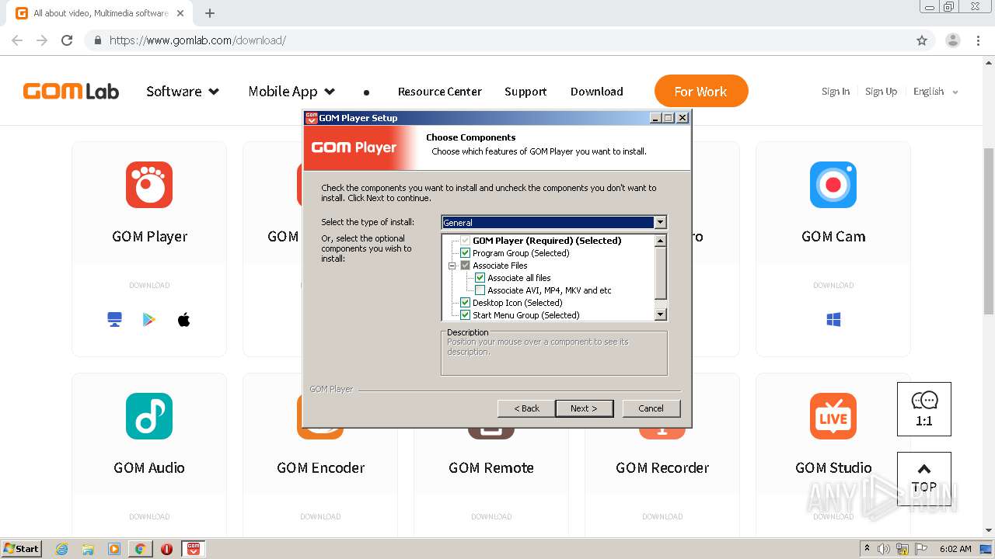The height and width of the screenshot is (559, 995).
Task: Open File Explorer taskbar icon
Action: pos(88,549)
